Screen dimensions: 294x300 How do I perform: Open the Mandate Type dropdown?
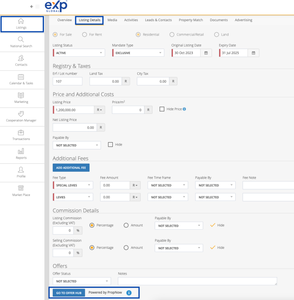pos(138,53)
